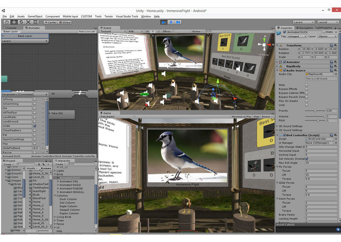341x242 pixels.
Task: Toggle the Hop parameter checkbox
Action: [x=34, y=144]
